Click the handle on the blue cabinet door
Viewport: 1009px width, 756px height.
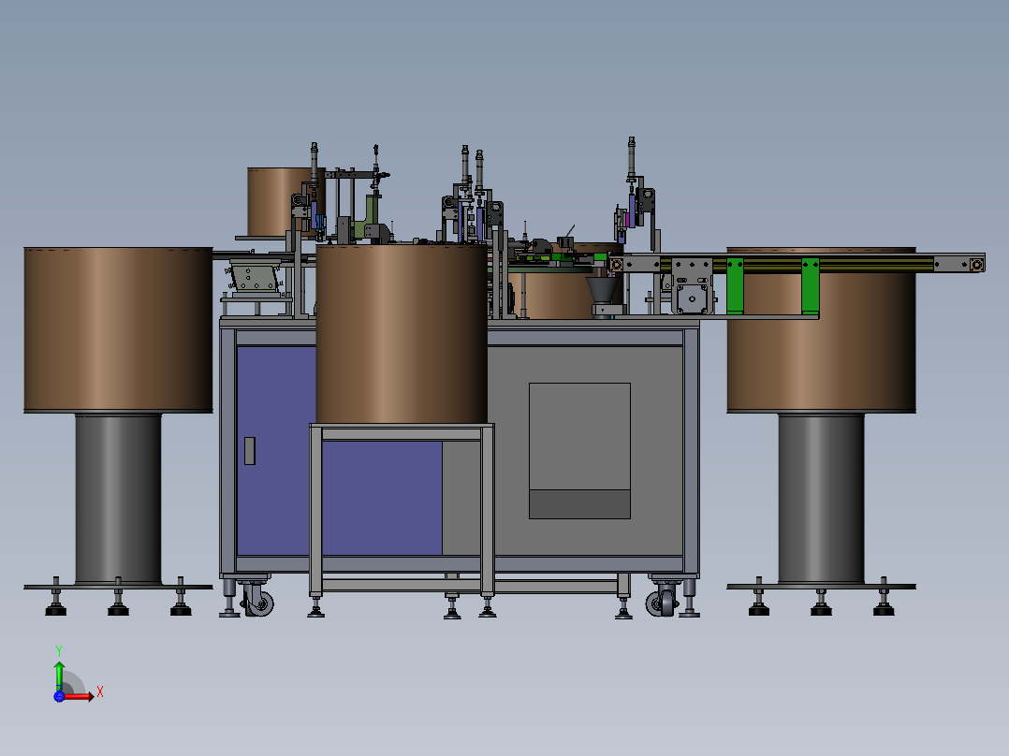250,450
